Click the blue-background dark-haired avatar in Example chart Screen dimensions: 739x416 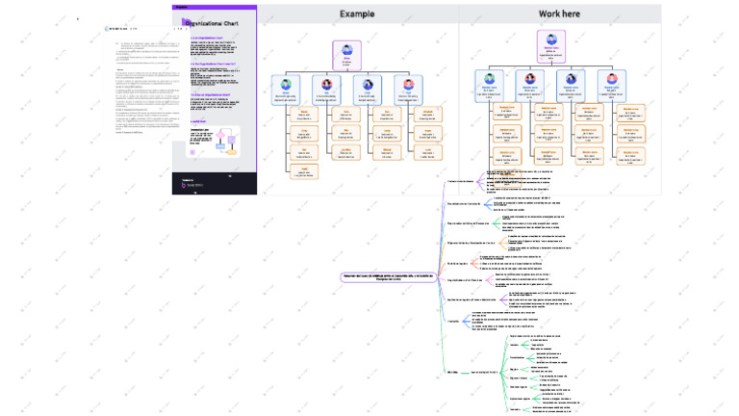(x=368, y=85)
